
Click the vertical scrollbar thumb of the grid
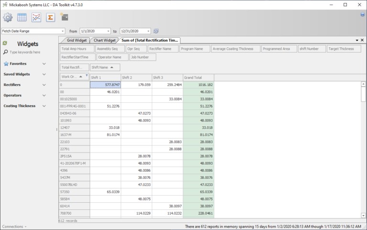pos(363,94)
